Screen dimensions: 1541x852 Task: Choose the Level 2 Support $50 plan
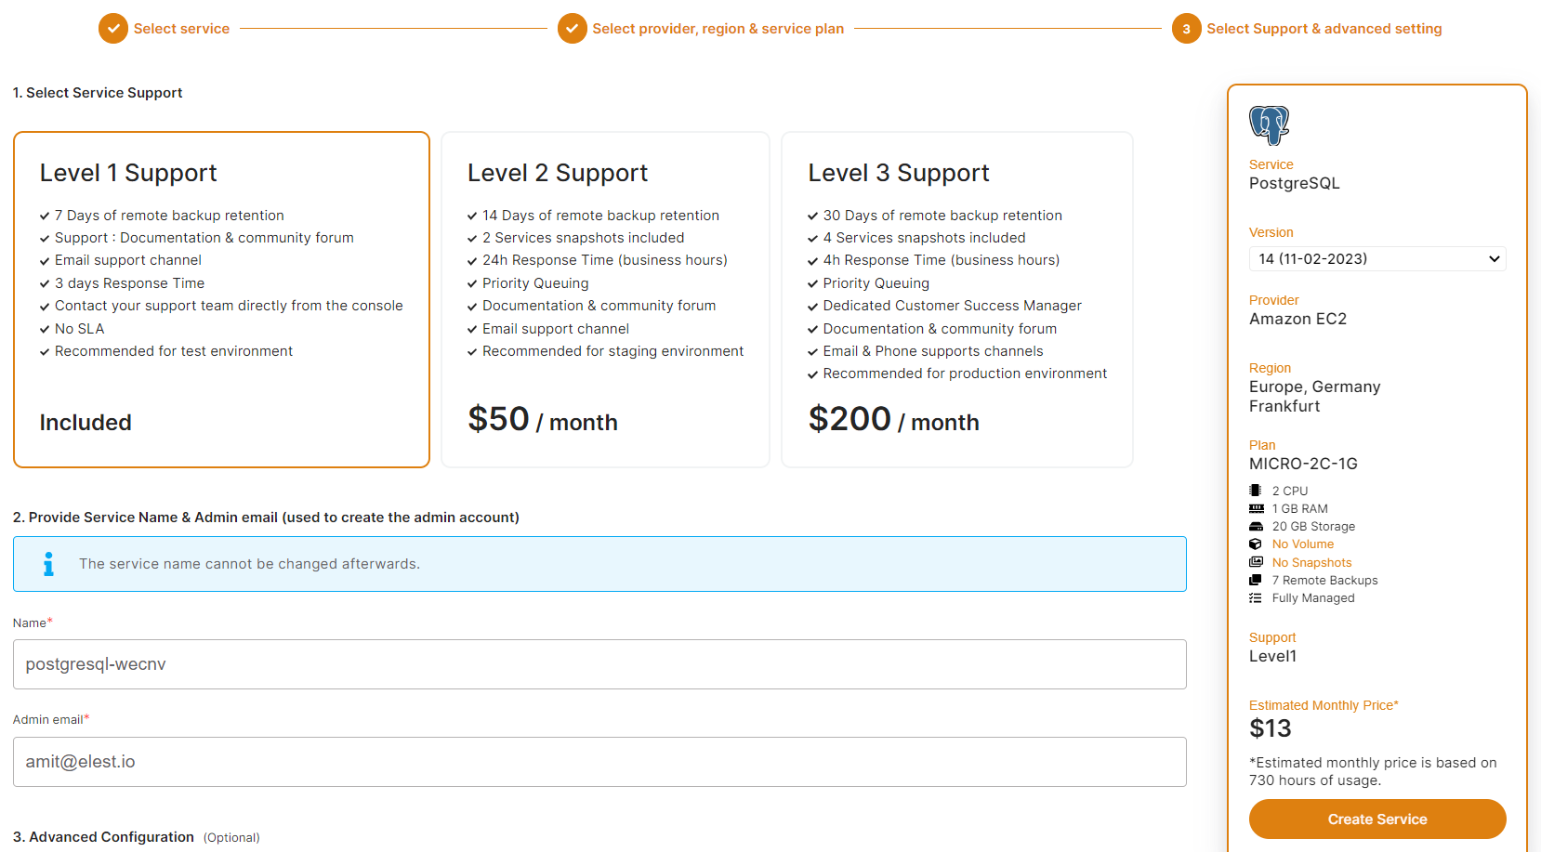point(605,299)
